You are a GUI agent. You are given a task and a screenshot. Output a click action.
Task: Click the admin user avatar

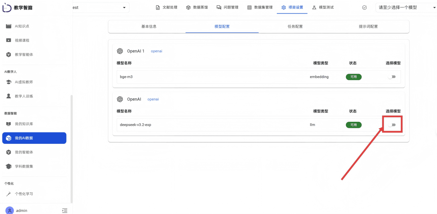[x=10, y=210]
